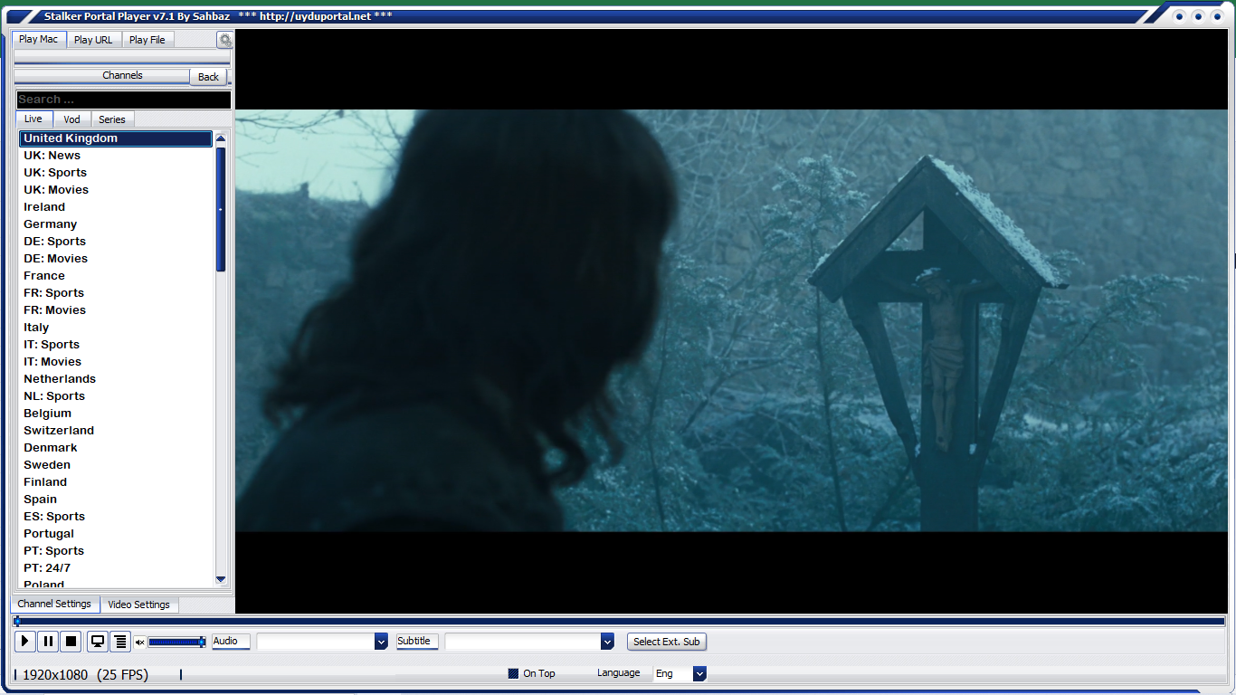The width and height of the screenshot is (1236, 695).
Task: Click the Back button
Action: click(208, 77)
